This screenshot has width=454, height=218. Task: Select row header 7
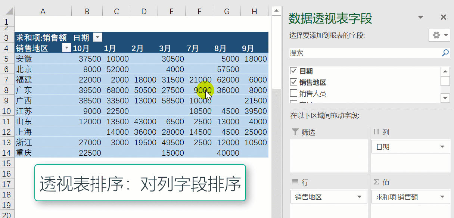[x=6, y=80]
